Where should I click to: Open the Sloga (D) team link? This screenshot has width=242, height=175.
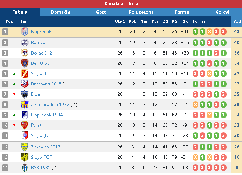coord(40,136)
